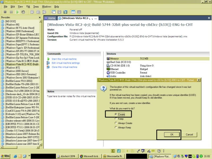Open the Windows menu
The height and width of the screenshot is (159, 212).
(47, 7)
